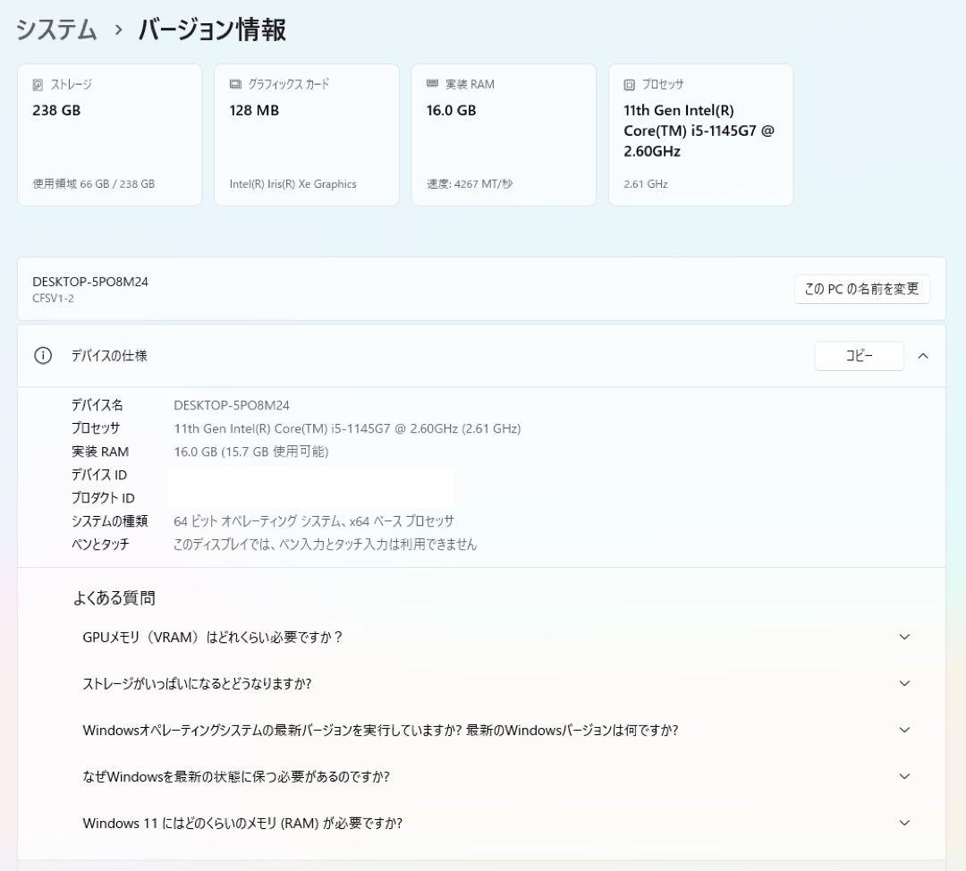Expand the Windows 11 memory requirement question

(903, 823)
